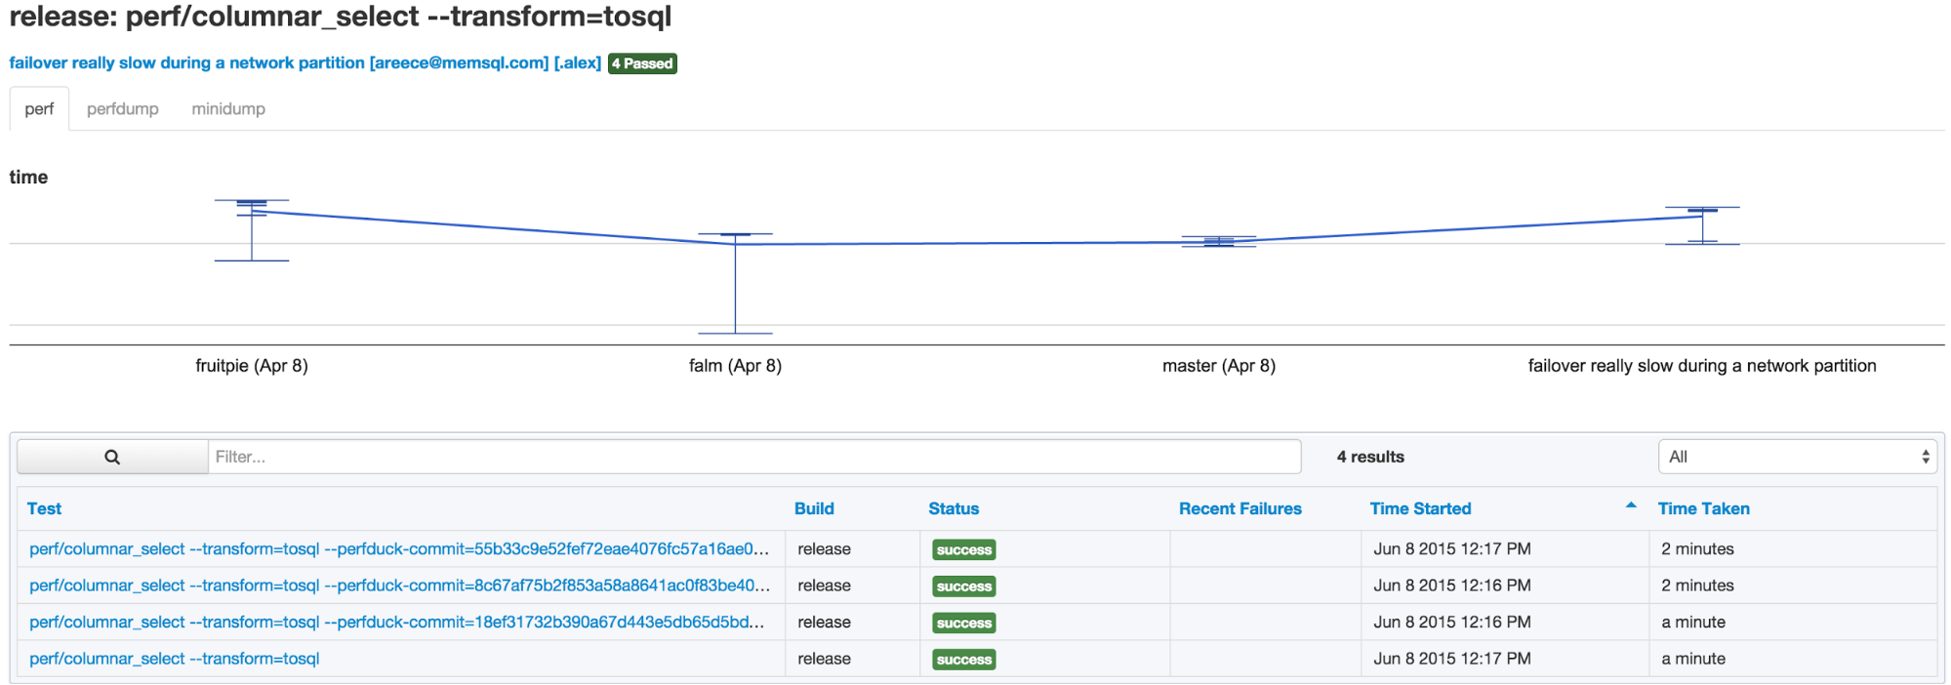Click the search magnifier icon button
Viewport: 1951px width, 685px height.
click(x=112, y=457)
